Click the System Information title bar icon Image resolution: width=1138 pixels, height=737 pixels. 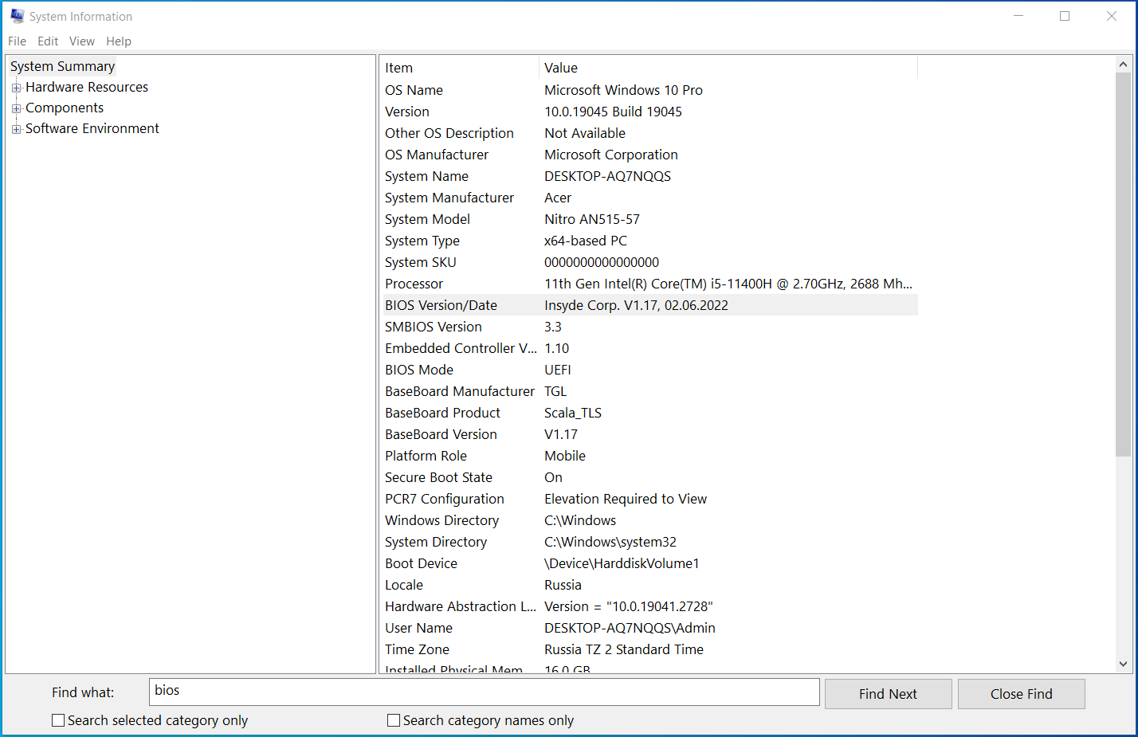(x=17, y=16)
